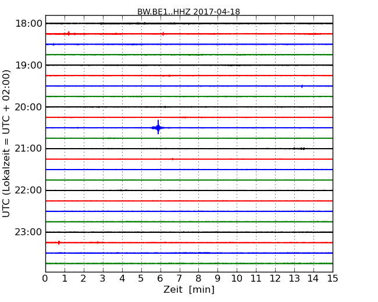Click x-axis tick label 4
The width and height of the screenshot is (378, 302).
pyautogui.click(x=122, y=279)
